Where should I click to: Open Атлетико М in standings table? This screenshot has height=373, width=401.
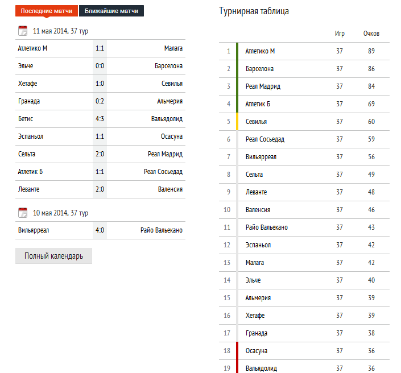[x=260, y=51]
